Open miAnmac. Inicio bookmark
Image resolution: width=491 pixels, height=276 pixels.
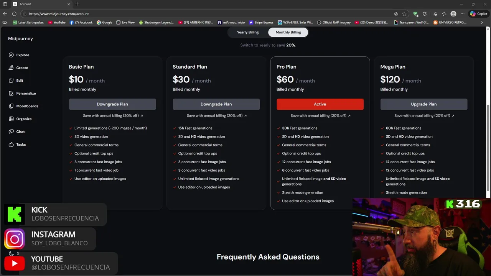pyautogui.click(x=231, y=23)
